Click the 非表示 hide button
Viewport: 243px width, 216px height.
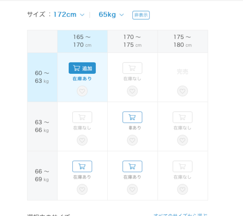[x=141, y=15]
